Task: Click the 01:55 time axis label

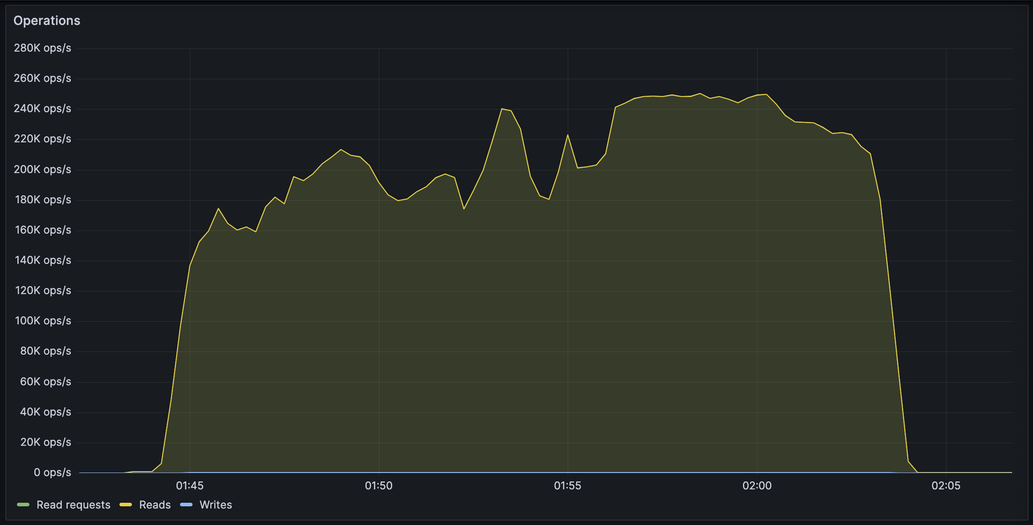Action: coord(568,485)
